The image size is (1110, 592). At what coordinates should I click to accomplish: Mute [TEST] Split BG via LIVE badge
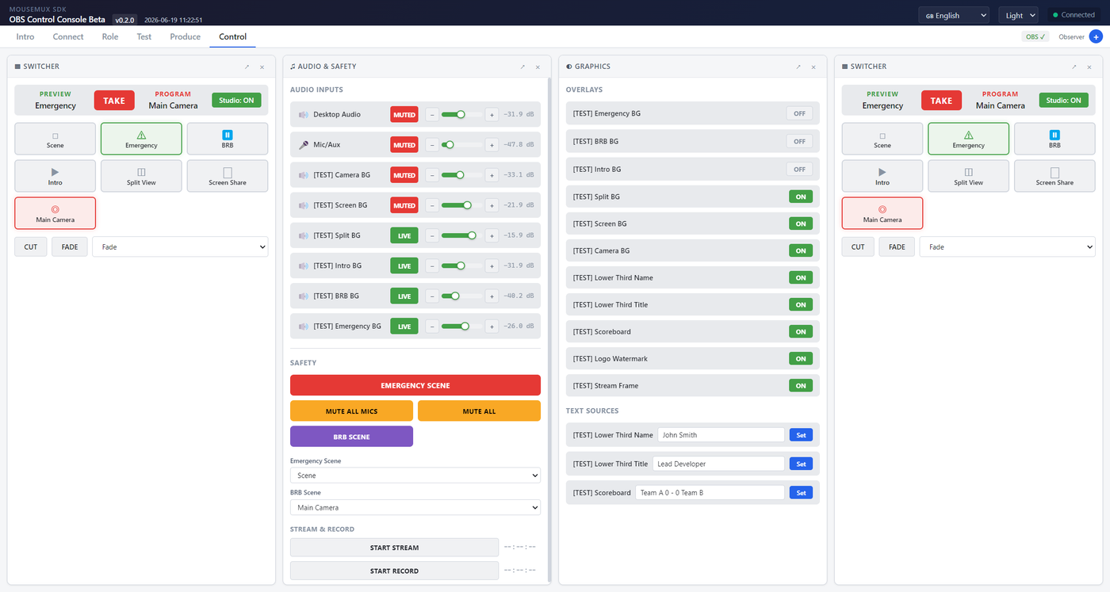(404, 235)
